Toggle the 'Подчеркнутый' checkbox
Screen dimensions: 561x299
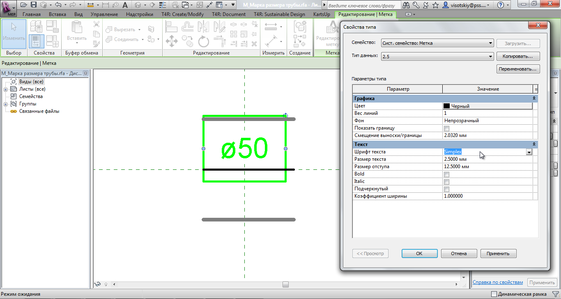pos(446,189)
